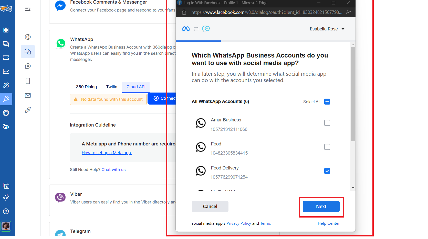Click the WhatsApp logo in integrations list
Image resolution: width=428 pixels, height=239 pixels.
coord(61,43)
